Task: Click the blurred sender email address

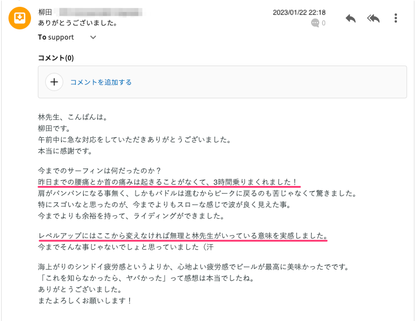Action: click(x=98, y=12)
